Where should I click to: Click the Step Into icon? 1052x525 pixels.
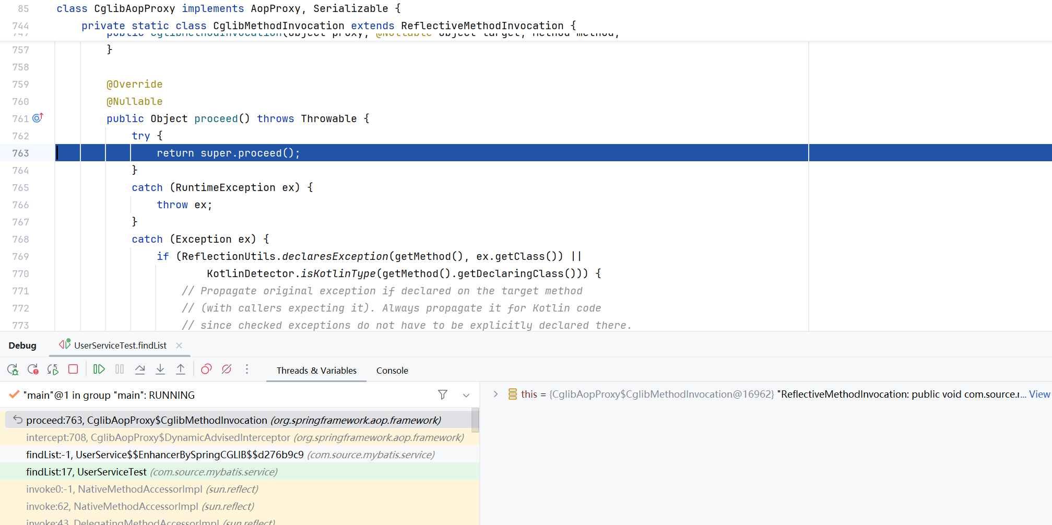160,369
